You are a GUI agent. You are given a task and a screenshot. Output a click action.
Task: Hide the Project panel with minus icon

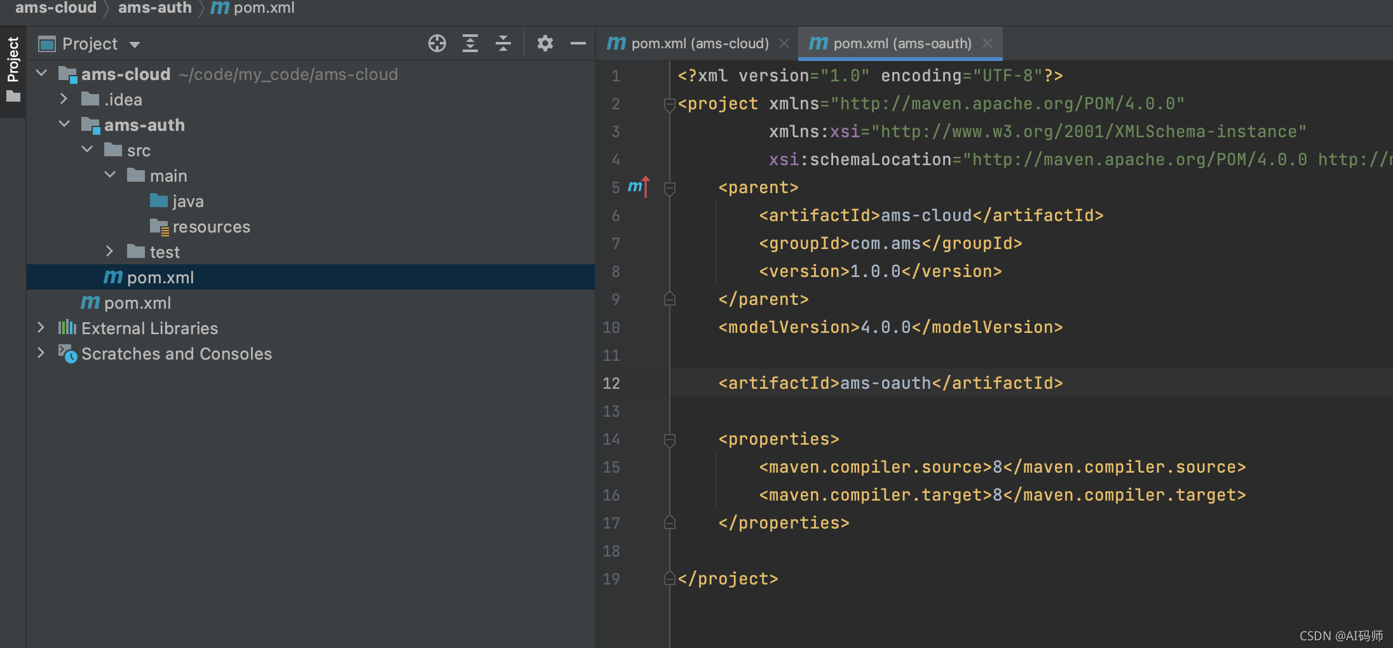click(578, 43)
